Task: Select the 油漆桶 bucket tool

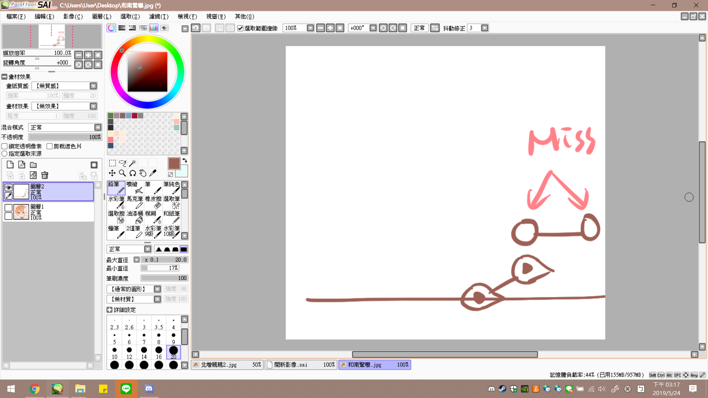Action: click(x=135, y=217)
